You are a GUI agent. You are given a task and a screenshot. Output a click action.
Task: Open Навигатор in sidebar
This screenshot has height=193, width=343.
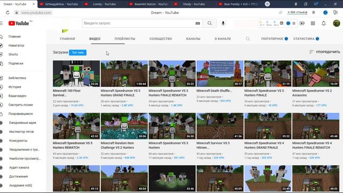click(x=16, y=46)
